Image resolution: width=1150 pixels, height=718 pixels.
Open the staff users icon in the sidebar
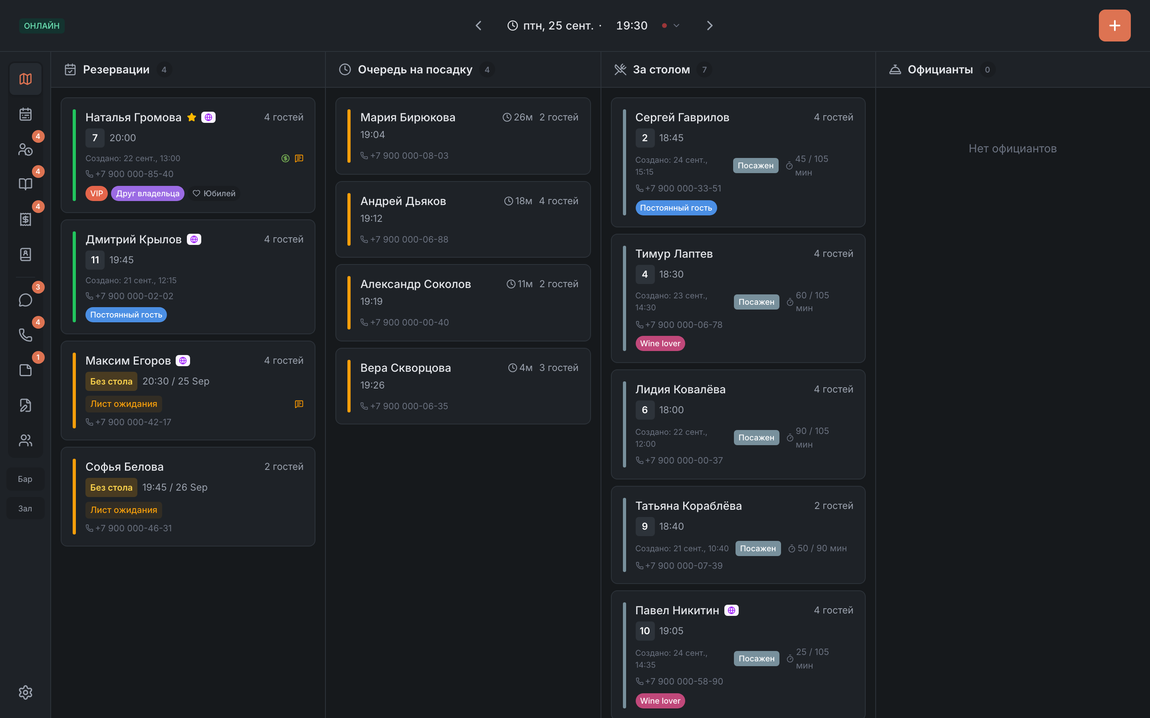(25, 441)
